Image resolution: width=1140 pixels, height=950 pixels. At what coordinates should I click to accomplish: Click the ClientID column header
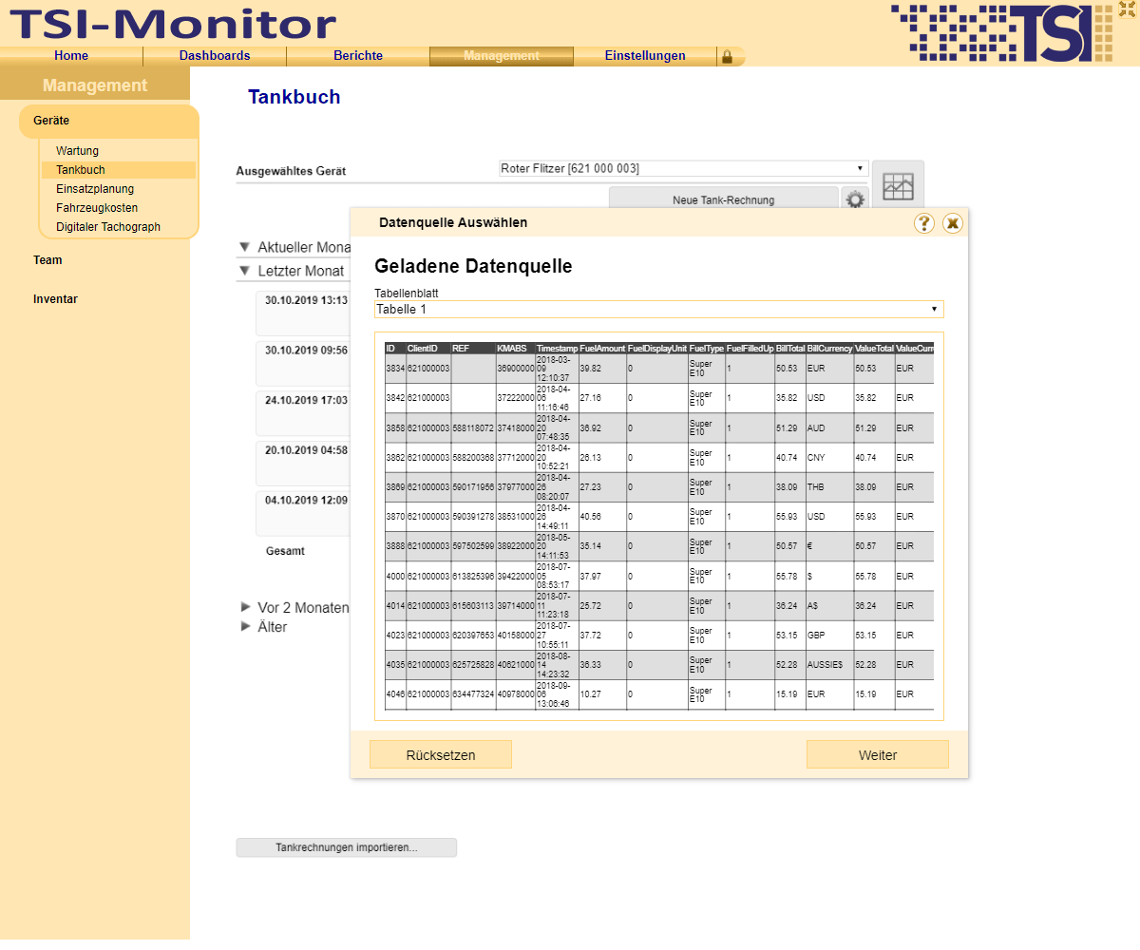coord(427,349)
